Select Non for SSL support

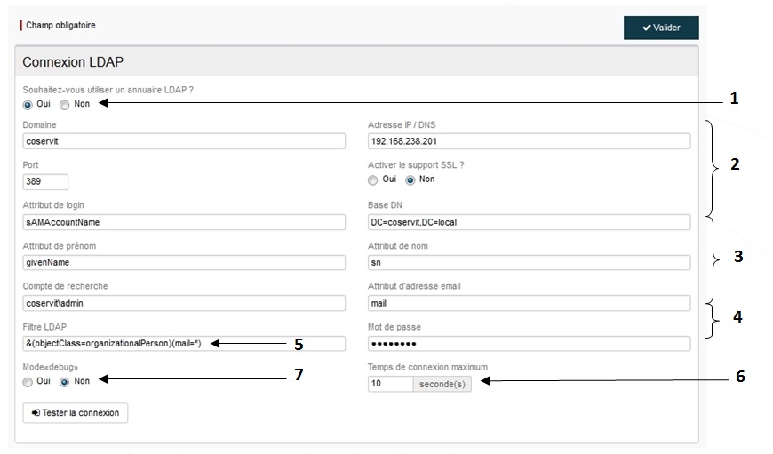click(x=410, y=180)
